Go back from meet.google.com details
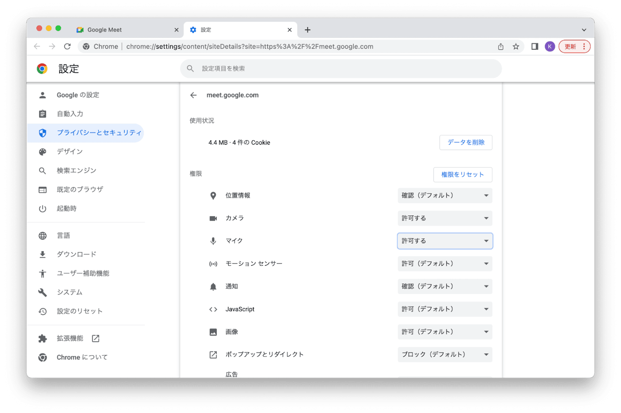Screen dimensions: 621x413 194,95
